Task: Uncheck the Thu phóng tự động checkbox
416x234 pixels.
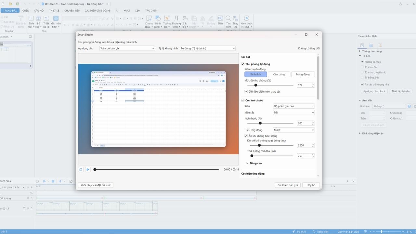Action: (x=243, y=64)
